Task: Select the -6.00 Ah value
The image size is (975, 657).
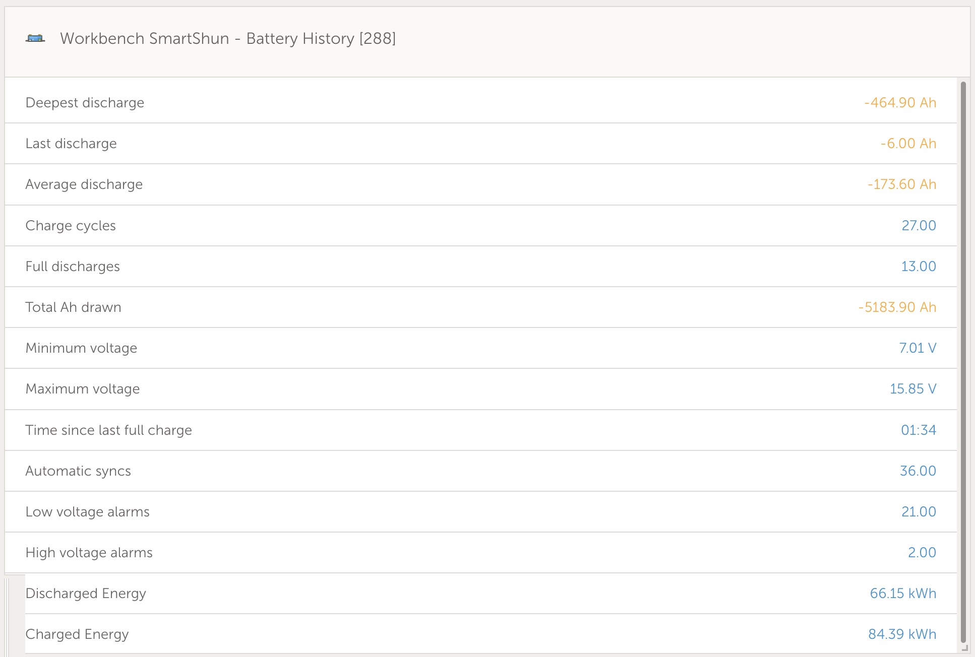Action: coord(908,144)
